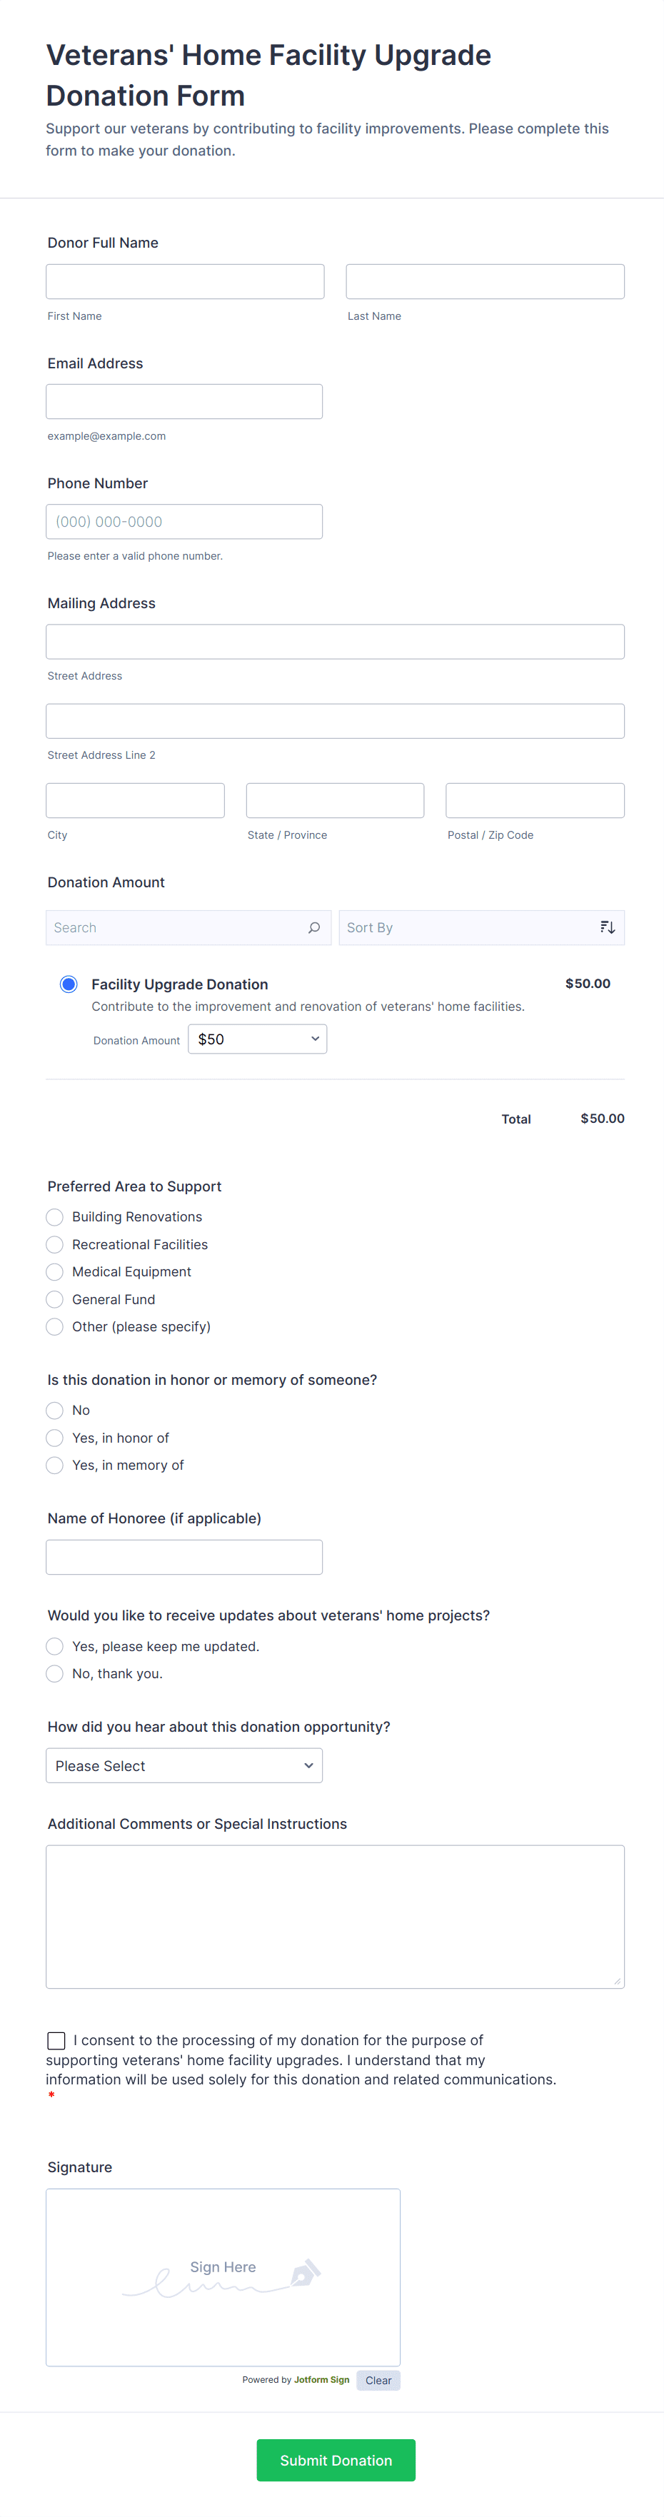Screen dimensions: 664x2517
Task: Select the Facility Upgrade Donation radio button
Action: (x=69, y=984)
